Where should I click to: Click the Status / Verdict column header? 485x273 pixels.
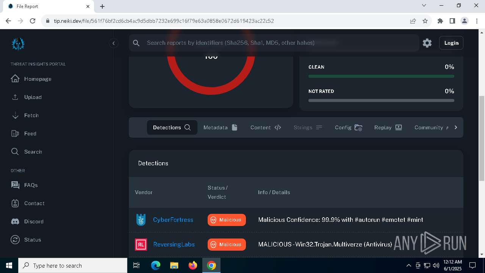[217, 192]
